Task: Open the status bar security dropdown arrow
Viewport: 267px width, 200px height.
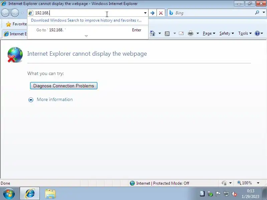Action: (x=230, y=183)
